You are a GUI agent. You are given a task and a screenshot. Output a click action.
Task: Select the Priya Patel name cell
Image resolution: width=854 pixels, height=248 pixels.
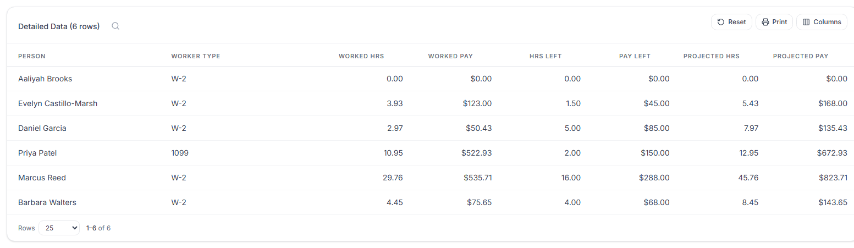coord(37,153)
